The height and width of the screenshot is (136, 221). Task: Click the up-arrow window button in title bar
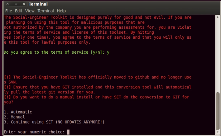click(8, 4)
